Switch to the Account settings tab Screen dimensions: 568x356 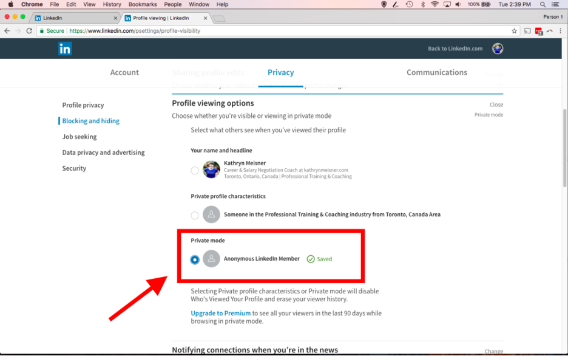tap(124, 72)
